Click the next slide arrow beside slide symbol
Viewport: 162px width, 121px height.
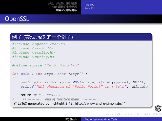[x=112, y=114]
